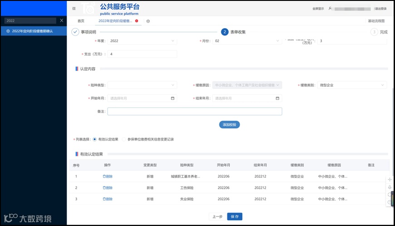Click the 事项说明 step checkmark circle
395x226 pixels.
(75, 32)
